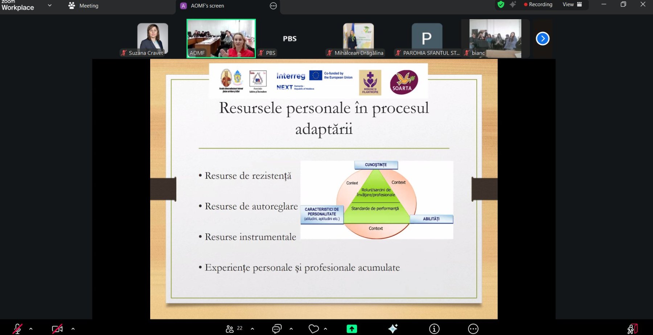Image resolution: width=653 pixels, height=335 pixels.
Task: Click the Leave meeting icon
Action: 632,328
